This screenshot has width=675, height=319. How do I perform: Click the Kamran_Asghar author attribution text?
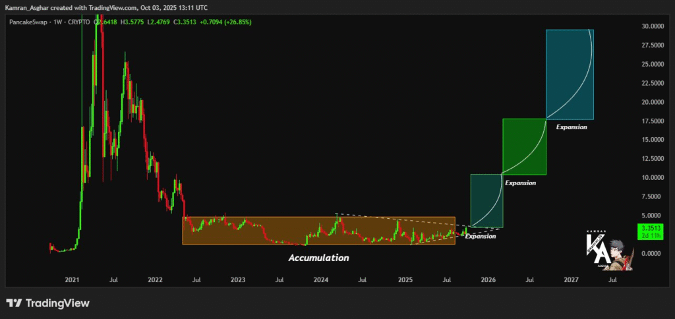click(32, 7)
